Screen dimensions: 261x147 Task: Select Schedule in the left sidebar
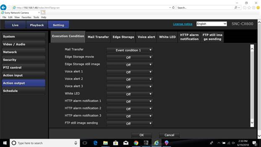tap(24, 91)
